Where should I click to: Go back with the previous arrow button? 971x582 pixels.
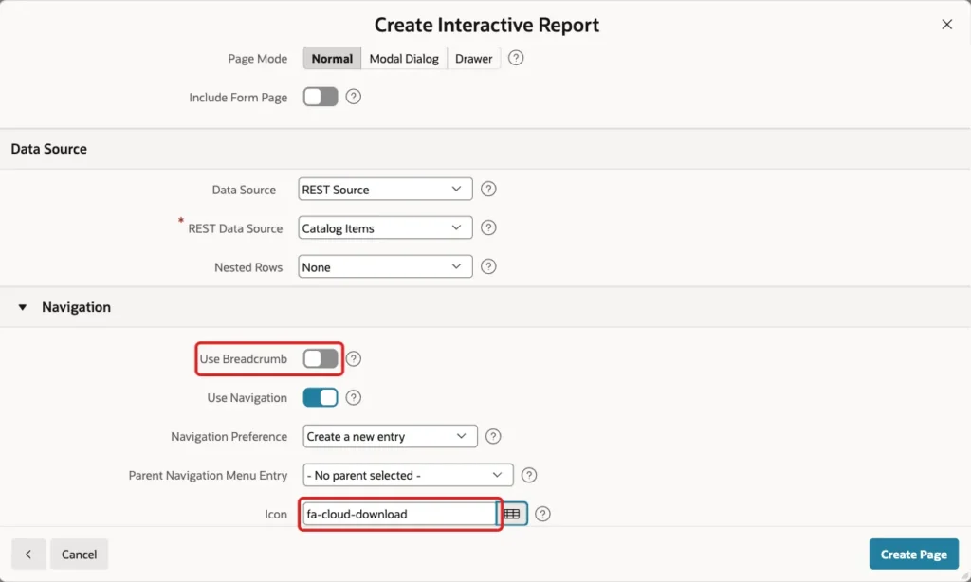click(x=28, y=555)
